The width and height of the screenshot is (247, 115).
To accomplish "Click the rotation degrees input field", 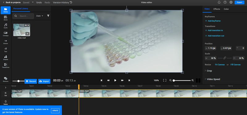I will 240,48.
